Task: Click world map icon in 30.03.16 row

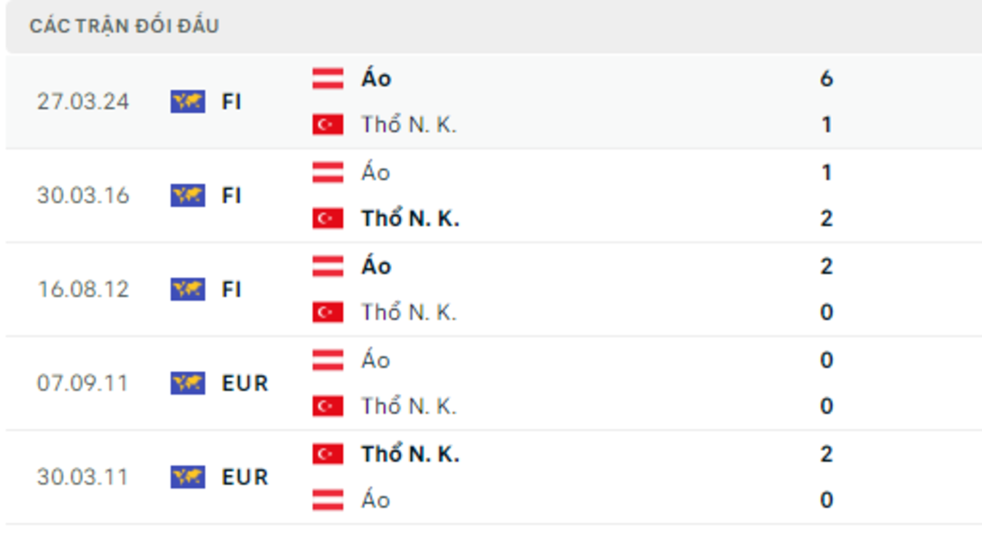Action: pos(187,195)
